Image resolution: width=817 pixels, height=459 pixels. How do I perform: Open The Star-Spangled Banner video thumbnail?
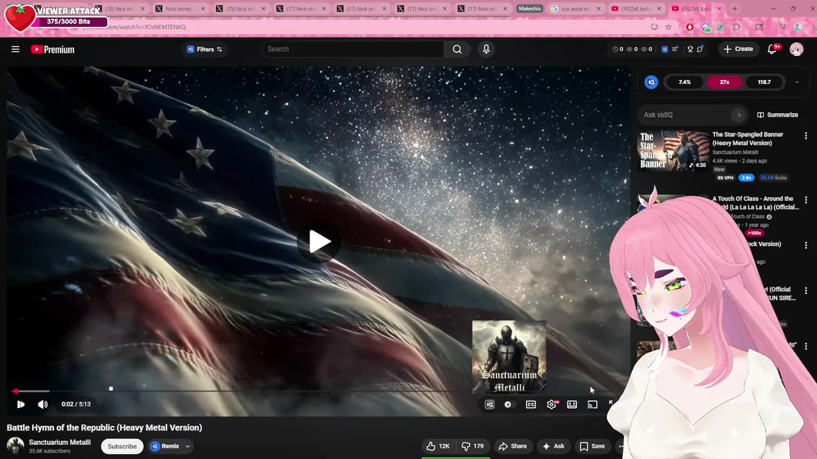[x=673, y=150]
